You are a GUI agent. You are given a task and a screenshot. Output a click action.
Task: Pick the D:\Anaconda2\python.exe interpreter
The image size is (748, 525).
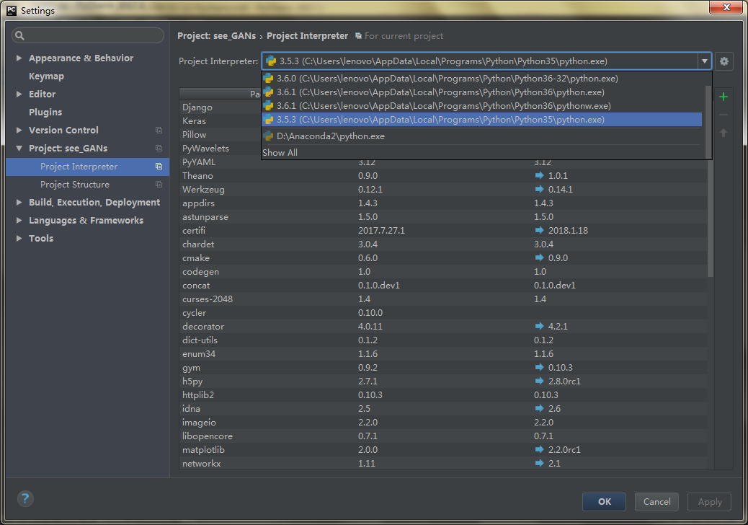482,136
